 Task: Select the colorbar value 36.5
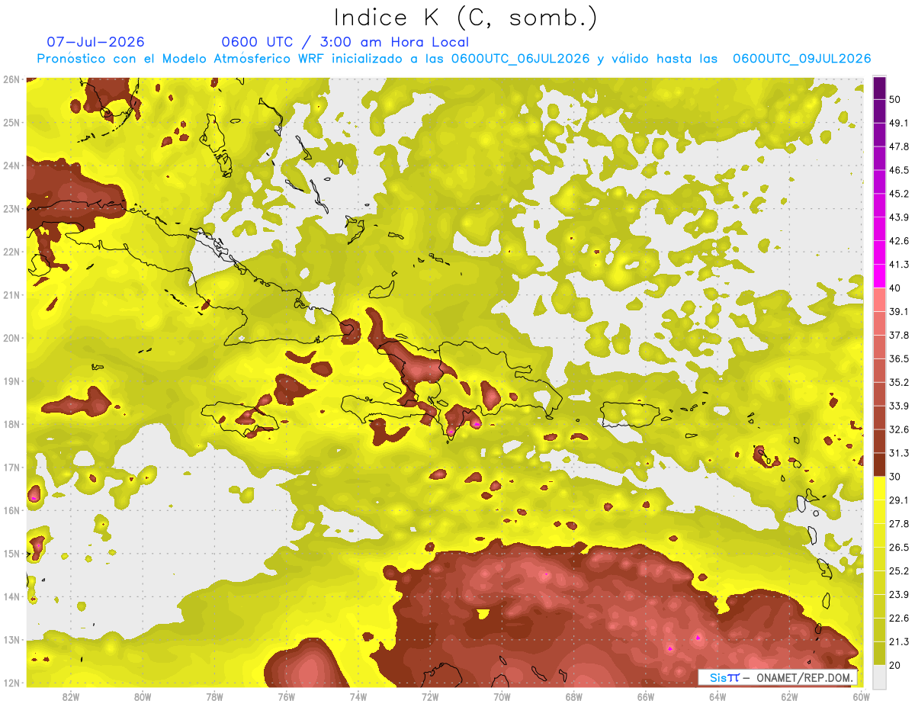[899, 358]
